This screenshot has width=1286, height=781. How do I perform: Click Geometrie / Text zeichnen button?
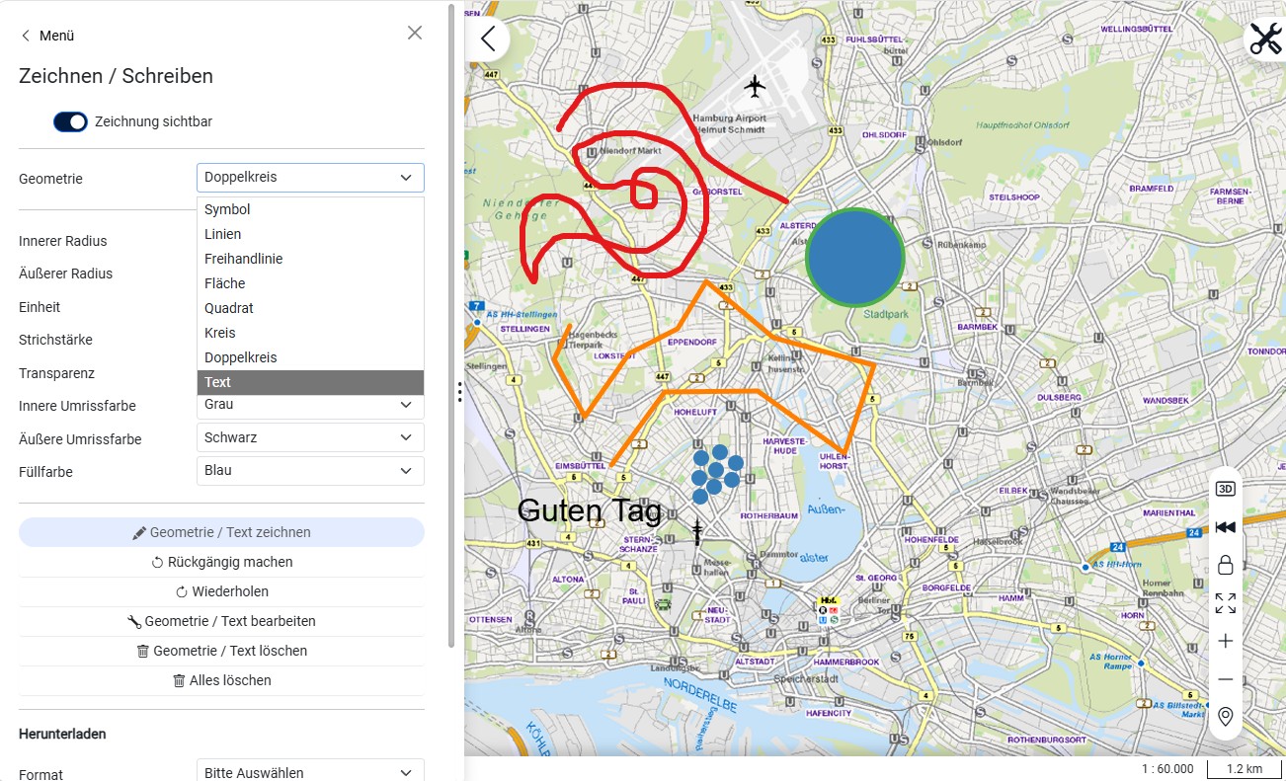tap(221, 532)
